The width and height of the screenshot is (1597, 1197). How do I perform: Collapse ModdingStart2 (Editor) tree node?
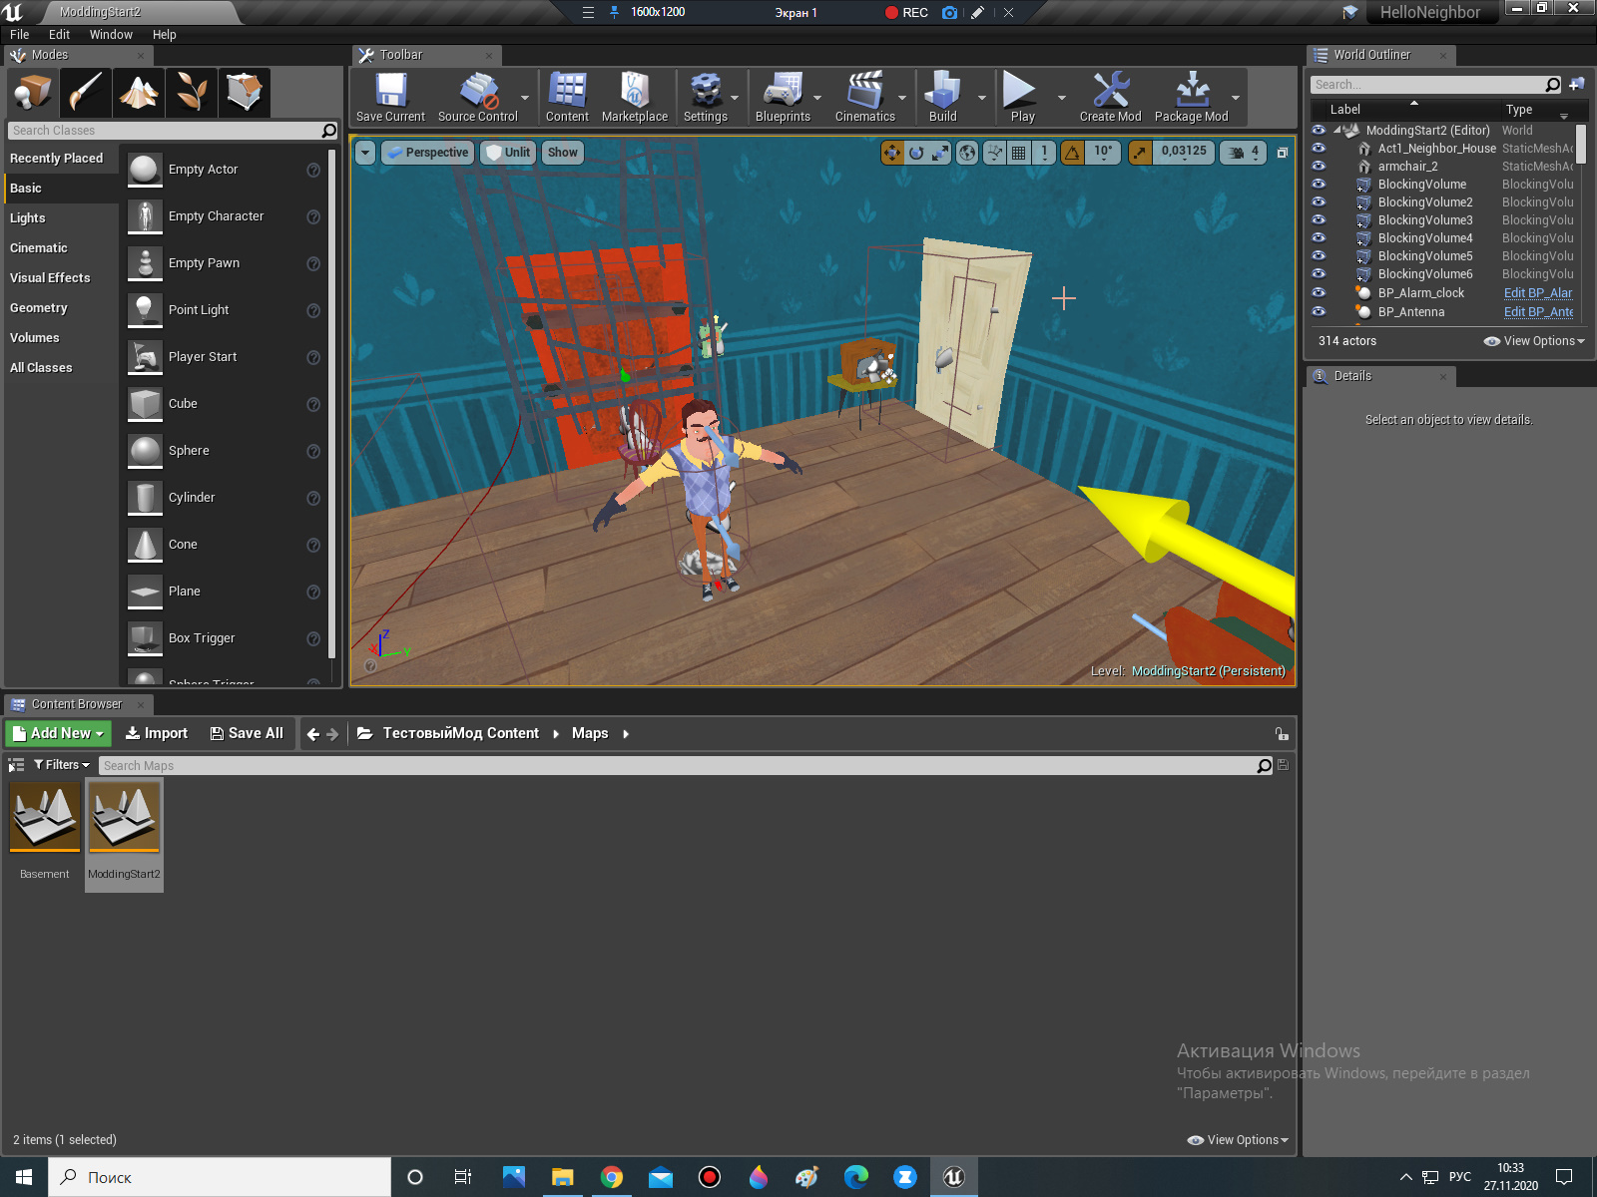[x=1336, y=131]
